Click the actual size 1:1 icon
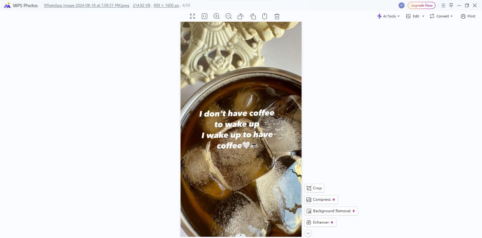The height and width of the screenshot is (238, 482). click(205, 16)
